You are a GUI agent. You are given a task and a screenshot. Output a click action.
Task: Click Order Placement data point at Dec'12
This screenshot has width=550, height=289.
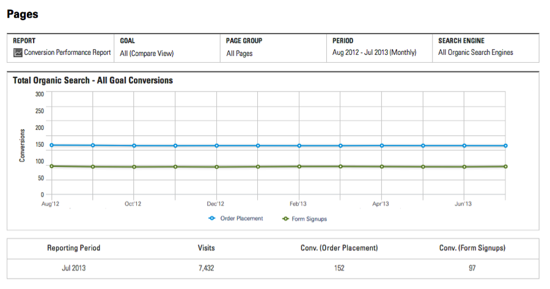pos(216,146)
